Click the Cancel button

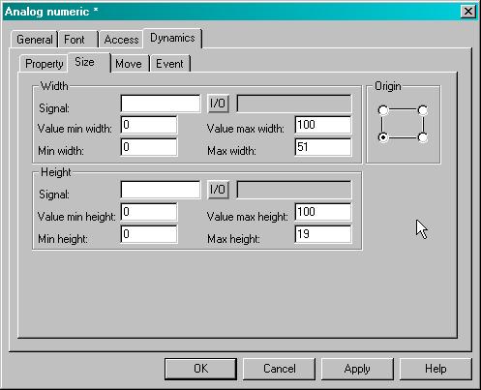pyautogui.click(x=279, y=369)
